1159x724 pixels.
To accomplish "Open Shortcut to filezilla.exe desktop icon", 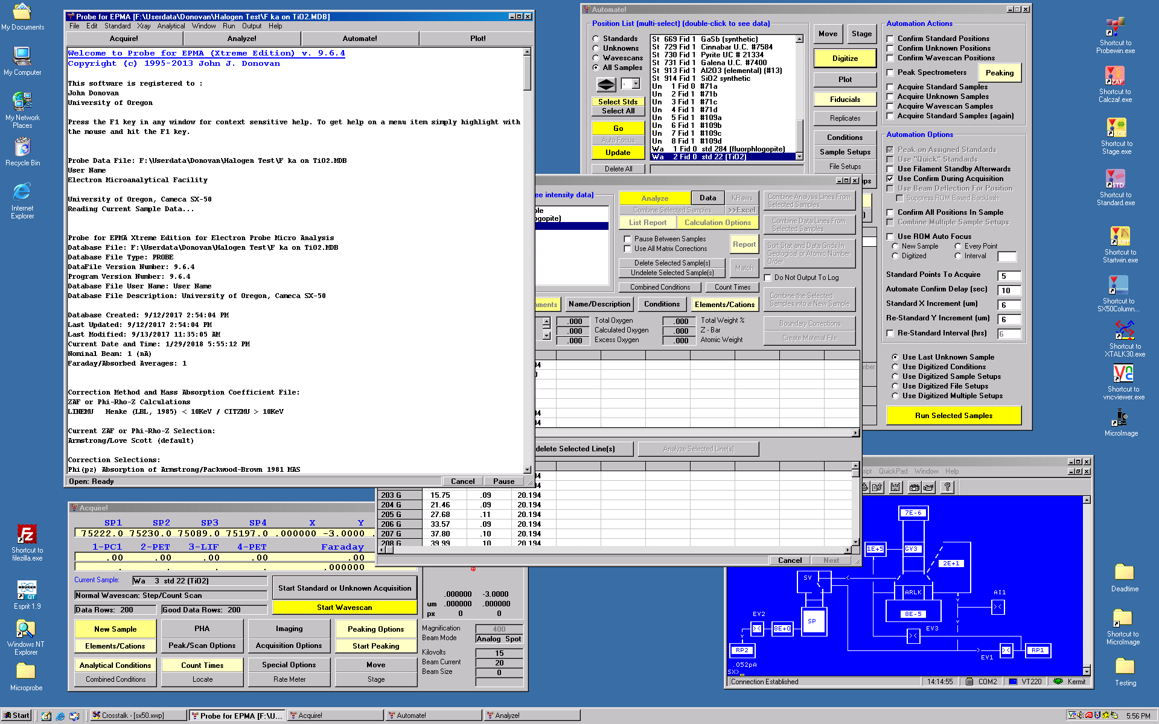I will pyautogui.click(x=27, y=535).
